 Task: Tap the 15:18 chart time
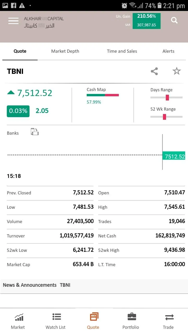[14, 176]
